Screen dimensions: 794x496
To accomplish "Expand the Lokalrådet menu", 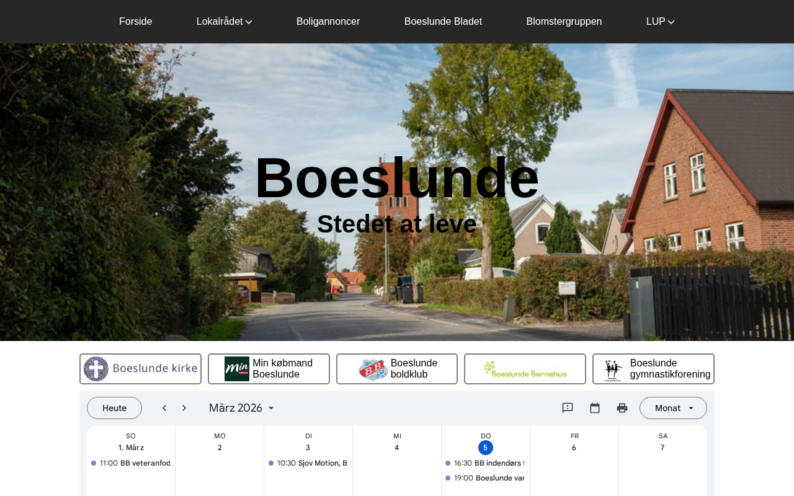I will [224, 22].
